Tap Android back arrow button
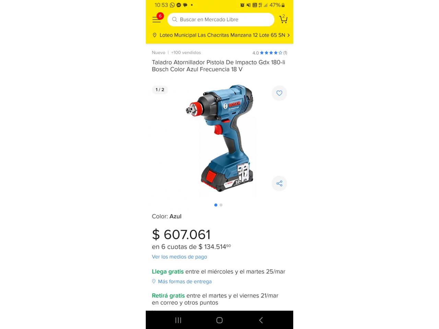The height and width of the screenshot is (329, 439). tap(261, 320)
